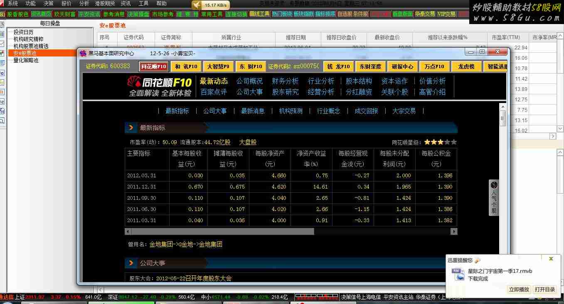Open the 帮助 menu
This screenshot has height=304, width=564.
[x=161, y=3]
